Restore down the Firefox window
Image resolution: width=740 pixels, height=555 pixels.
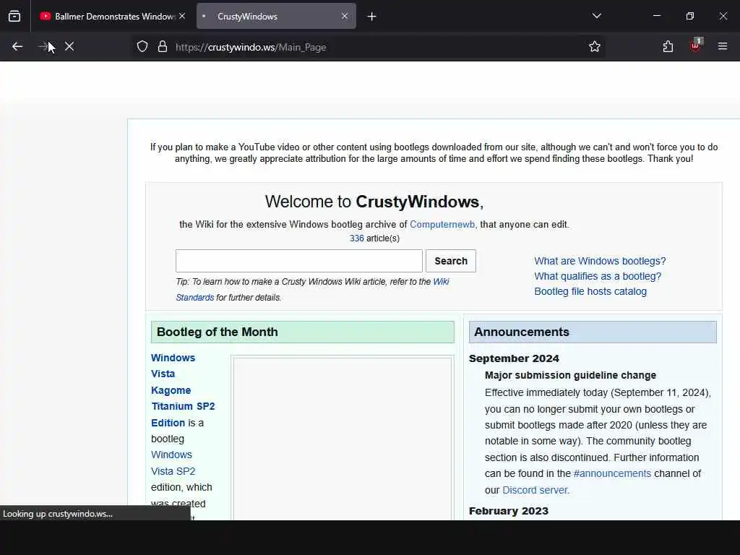[x=690, y=16]
